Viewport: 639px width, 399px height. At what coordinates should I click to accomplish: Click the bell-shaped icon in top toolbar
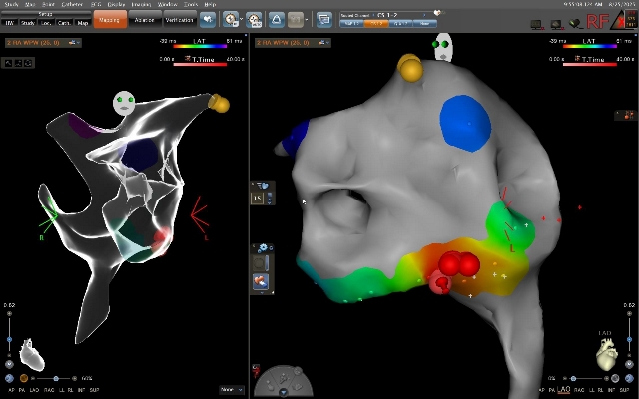277,19
